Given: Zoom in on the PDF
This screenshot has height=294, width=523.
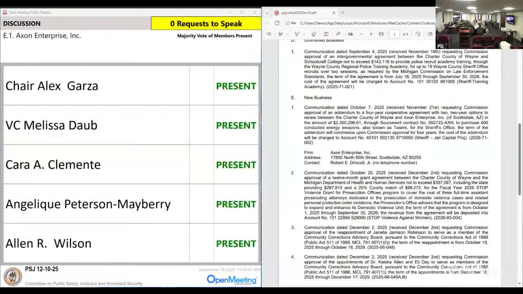Looking at the screenshot, I should click(371, 34).
